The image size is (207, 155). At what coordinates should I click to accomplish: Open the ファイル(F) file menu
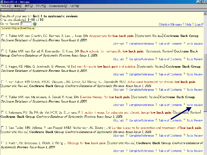pyautogui.click(x=6, y=6)
